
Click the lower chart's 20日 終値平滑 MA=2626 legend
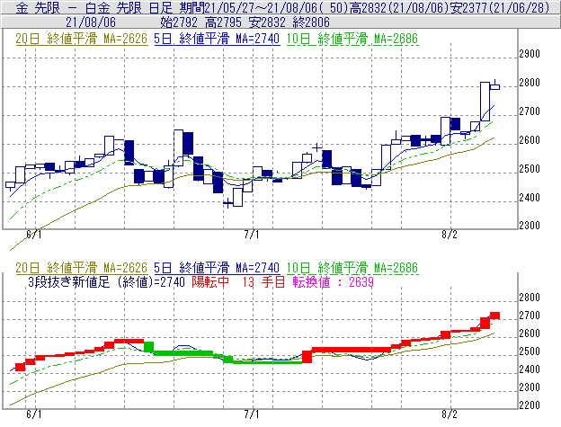(x=82, y=268)
